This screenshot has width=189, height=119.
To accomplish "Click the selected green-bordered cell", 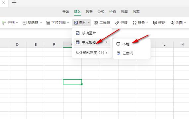I will pyautogui.click(x=72, y=82).
